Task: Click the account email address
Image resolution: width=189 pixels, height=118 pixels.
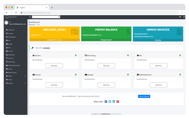Action: tap(18, 24)
